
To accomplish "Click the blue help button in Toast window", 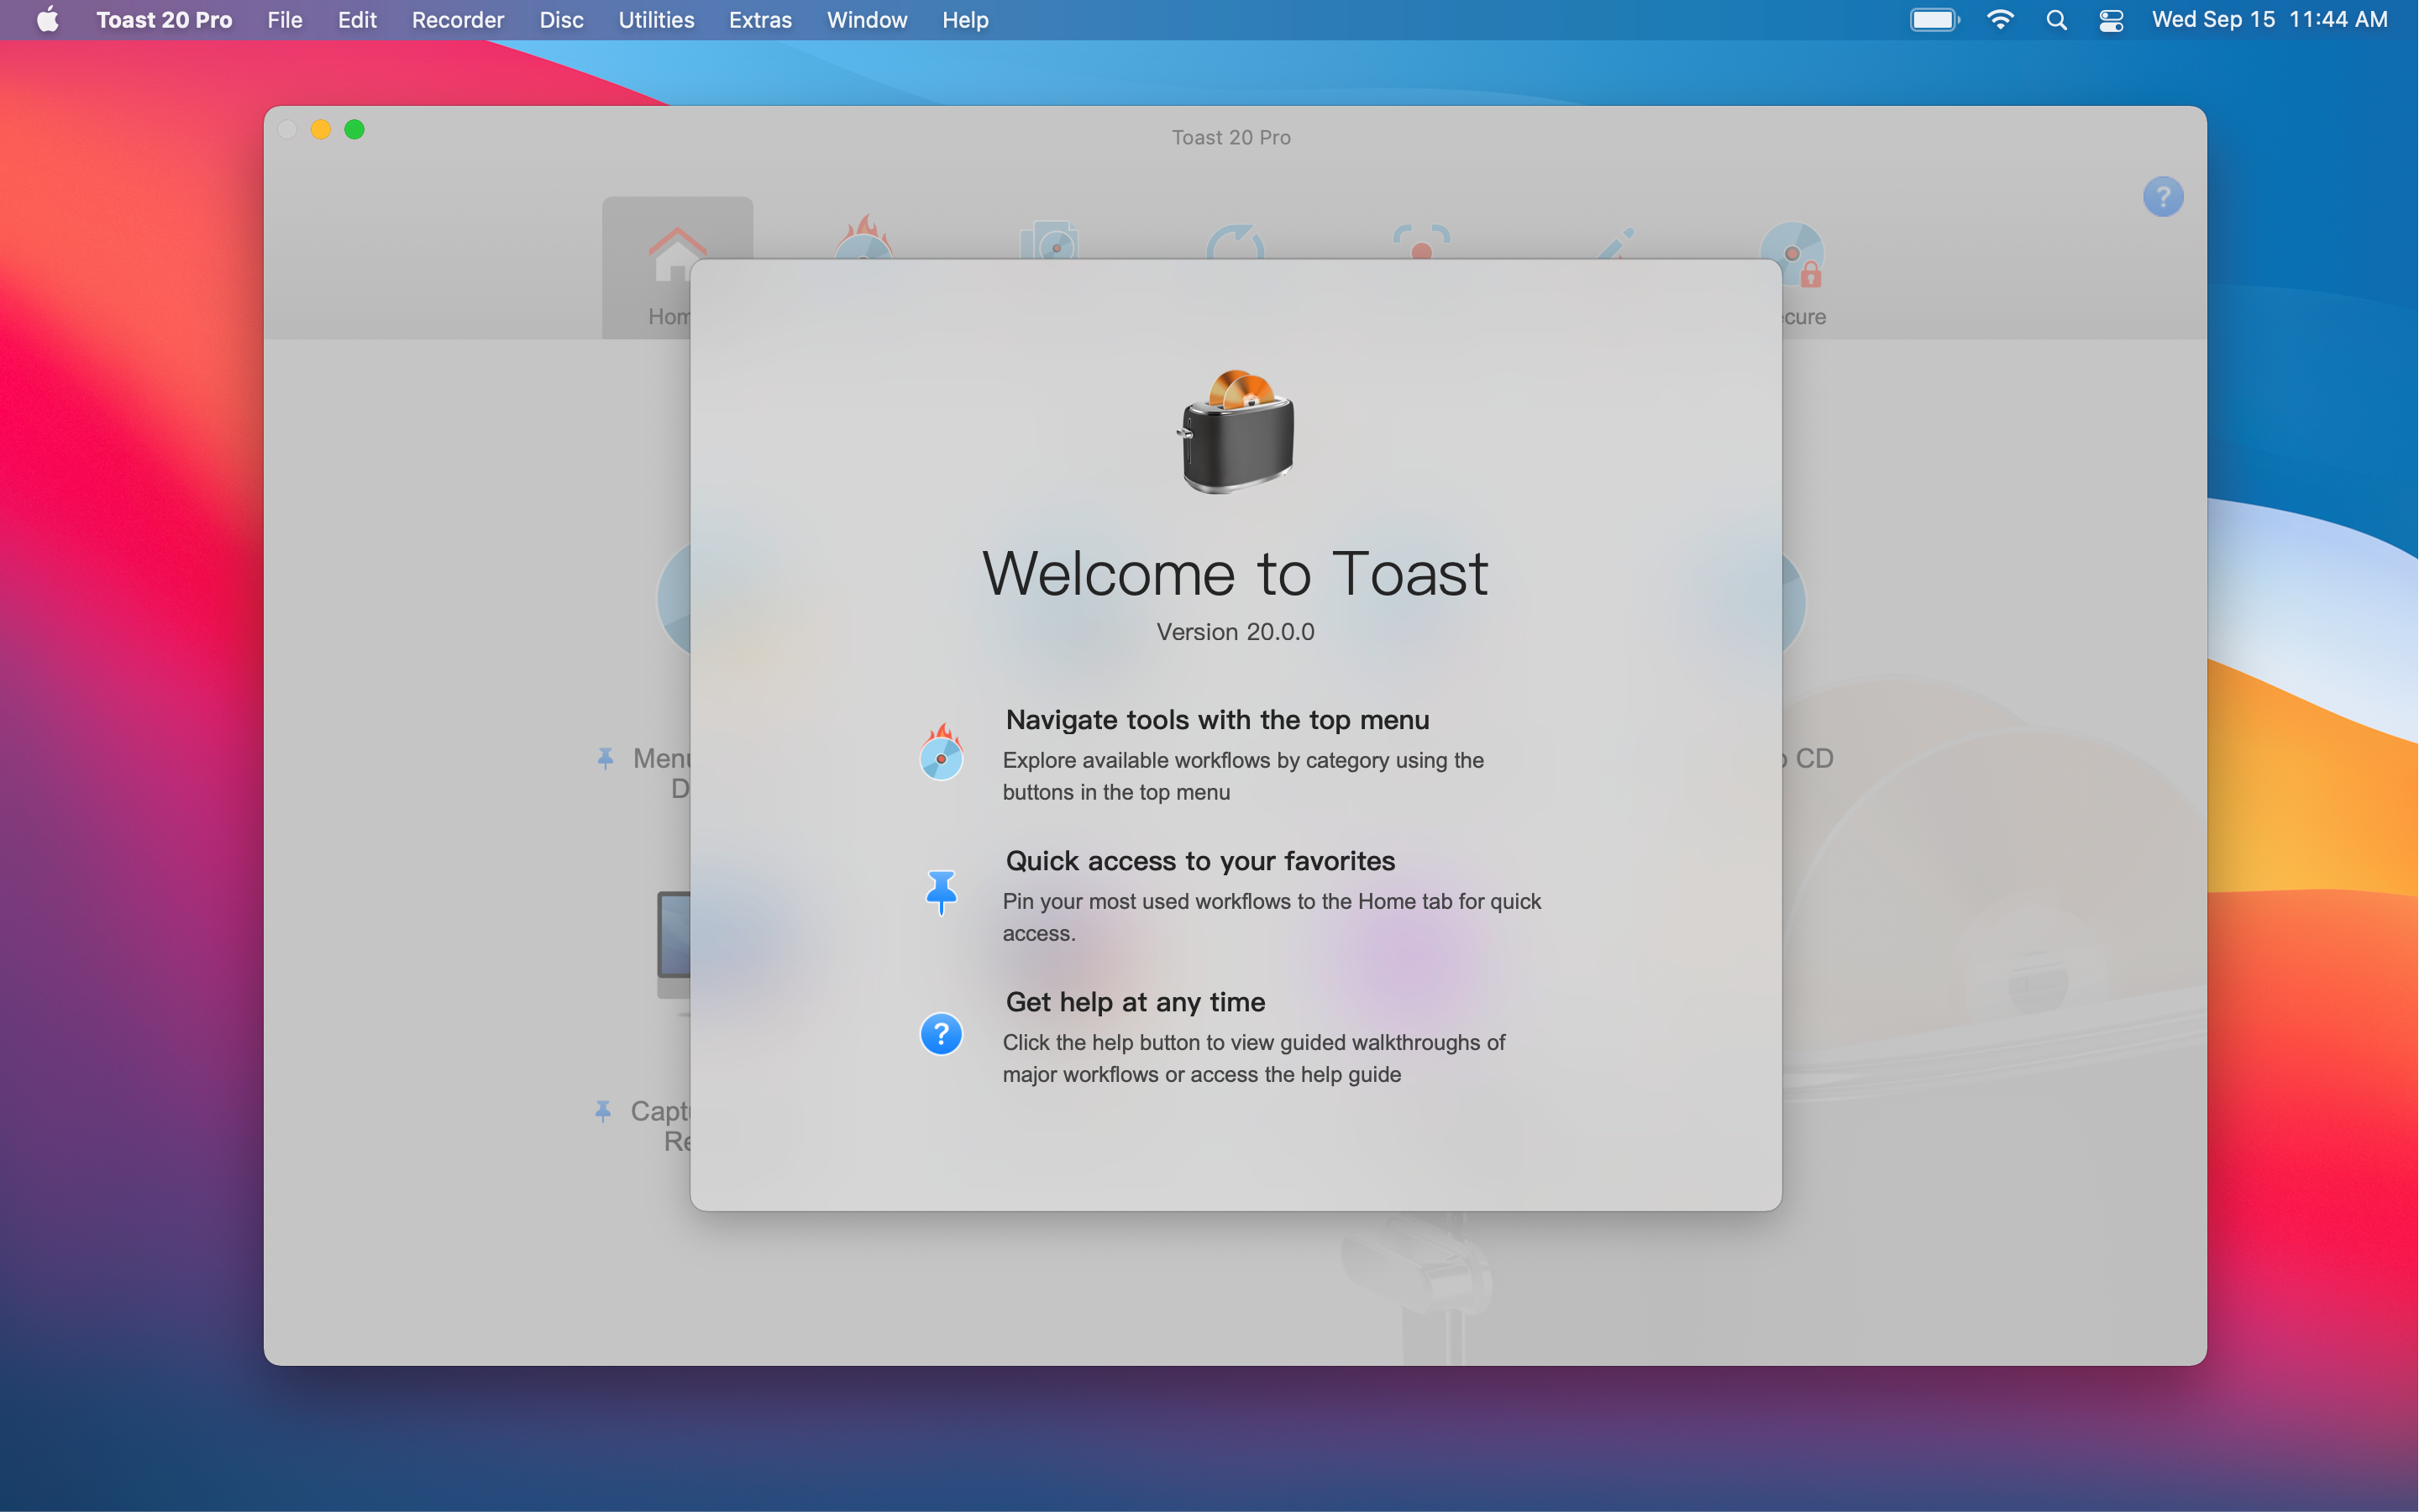I will (2163, 197).
